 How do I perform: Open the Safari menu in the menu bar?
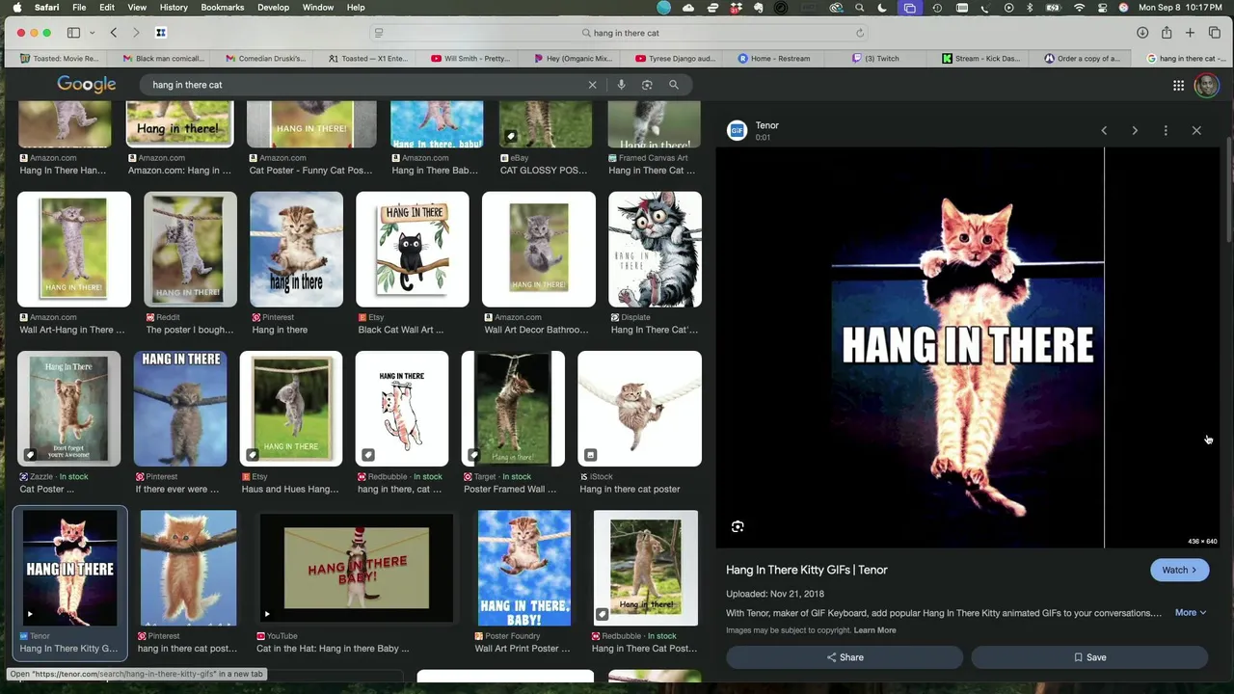46,8
